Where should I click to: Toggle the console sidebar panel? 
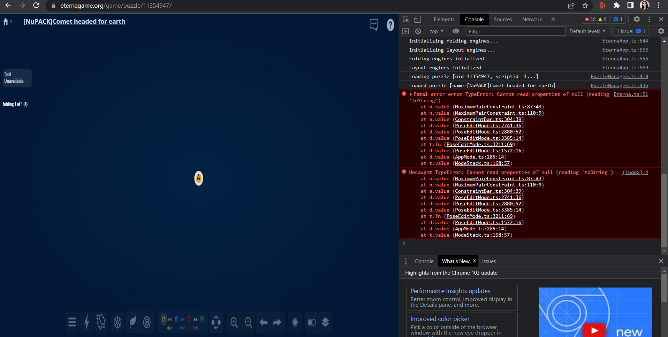[x=405, y=31]
